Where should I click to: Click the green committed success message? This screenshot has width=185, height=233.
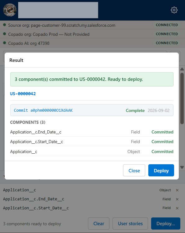coord(92,79)
